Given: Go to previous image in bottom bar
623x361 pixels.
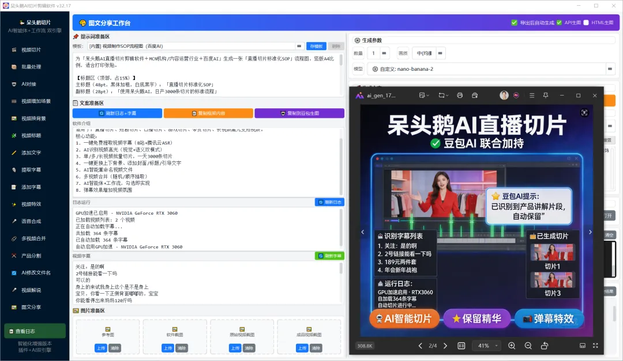Looking at the screenshot, I should click(421, 346).
